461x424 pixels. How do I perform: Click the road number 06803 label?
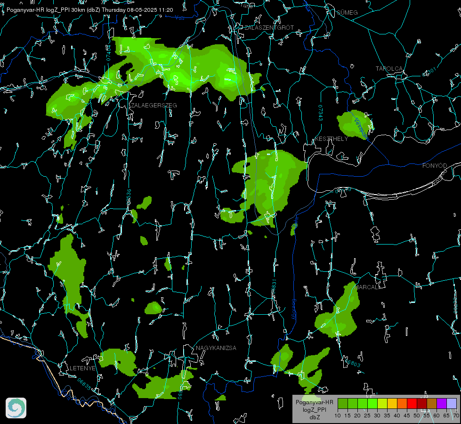click(353, 363)
